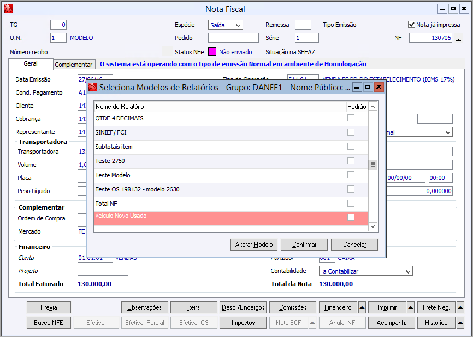Click the report list scrollbar thumb

point(373,165)
